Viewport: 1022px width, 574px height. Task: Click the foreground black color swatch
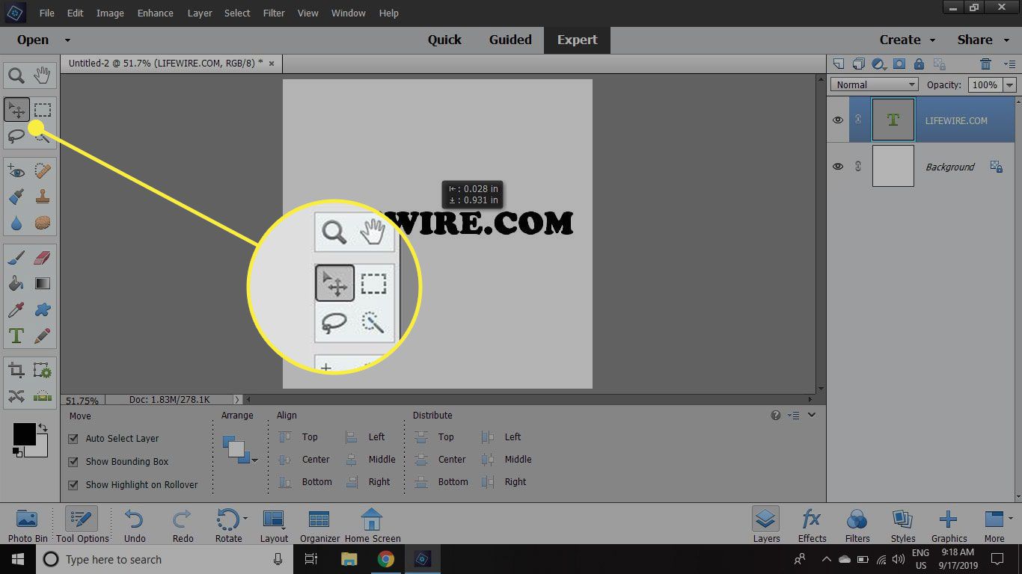coord(24,434)
